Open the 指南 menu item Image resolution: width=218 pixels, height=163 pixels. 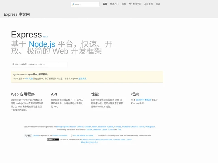124,4
